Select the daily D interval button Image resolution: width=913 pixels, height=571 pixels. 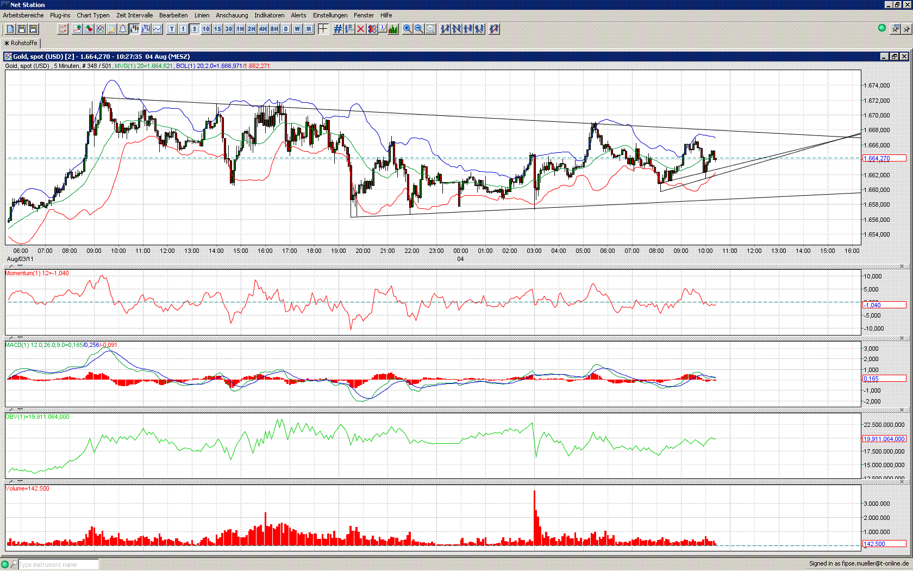click(286, 29)
